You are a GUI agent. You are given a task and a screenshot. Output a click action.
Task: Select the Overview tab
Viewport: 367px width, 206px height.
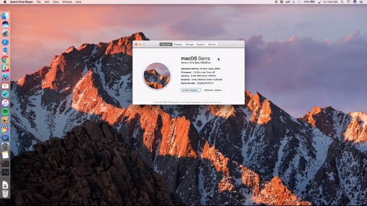[166, 44]
